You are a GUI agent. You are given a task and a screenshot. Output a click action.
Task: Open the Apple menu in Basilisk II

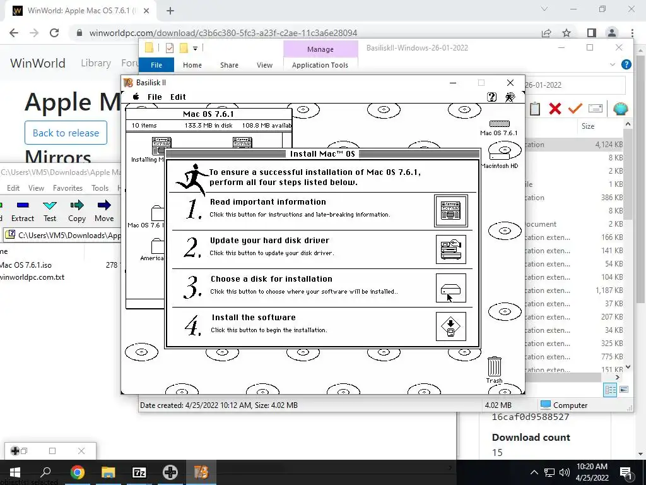(136, 97)
